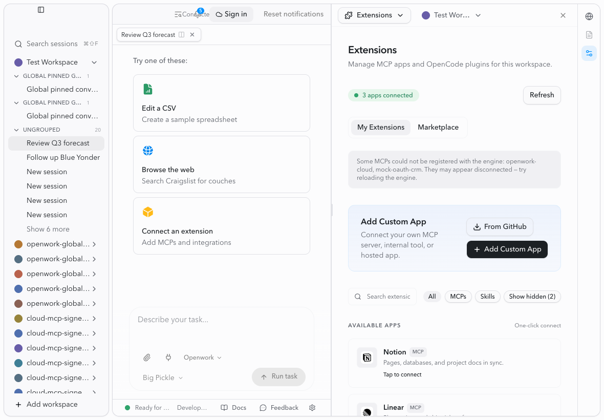Click the Sign in button
This screenshot has height=420, width=604.
[231, 14]
